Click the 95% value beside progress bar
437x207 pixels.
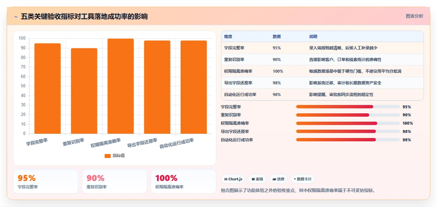pos(407,107)
